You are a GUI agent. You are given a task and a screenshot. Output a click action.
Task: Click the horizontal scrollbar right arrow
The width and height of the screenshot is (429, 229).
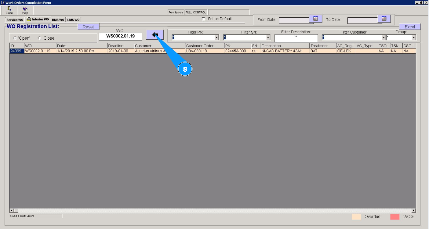coord(414,210)
